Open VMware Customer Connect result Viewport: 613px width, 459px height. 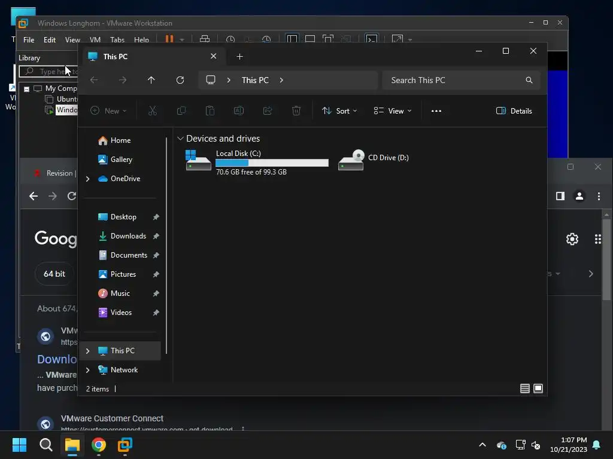(x=112, y=418)
